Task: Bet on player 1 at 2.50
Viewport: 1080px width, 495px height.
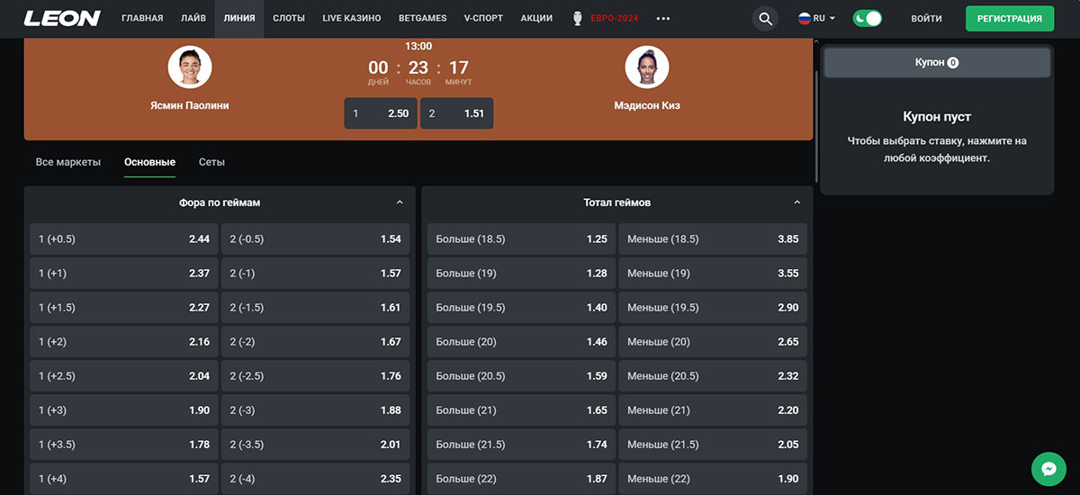Action: [x=381, y=113]
